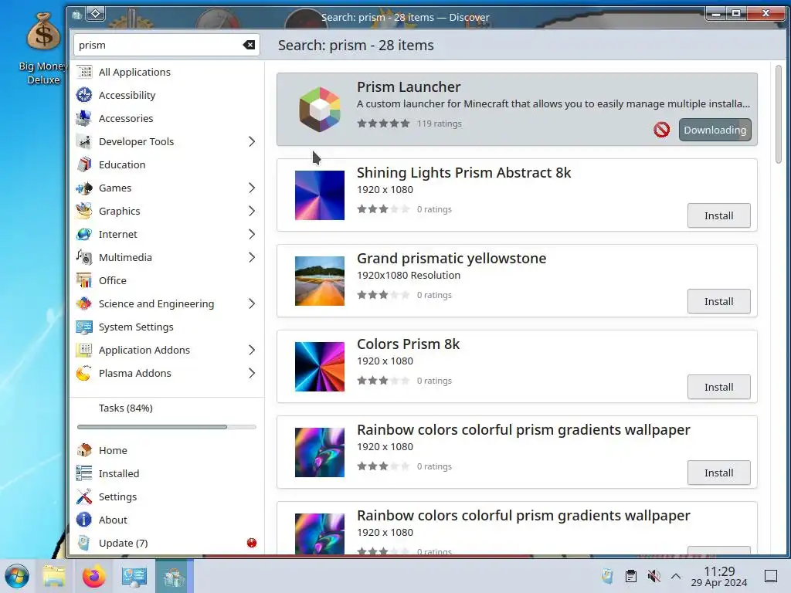791x593 pixels.
Task: Open Firefox from the taskbar
Action: point(94,576)
